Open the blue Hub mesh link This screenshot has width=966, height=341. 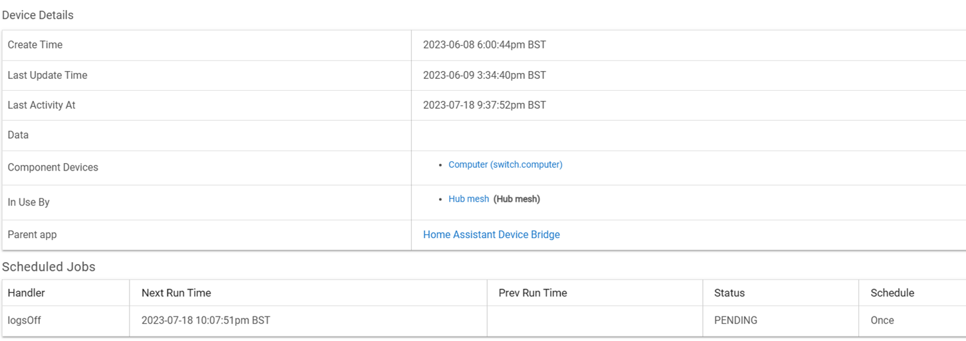coord(468,199)
